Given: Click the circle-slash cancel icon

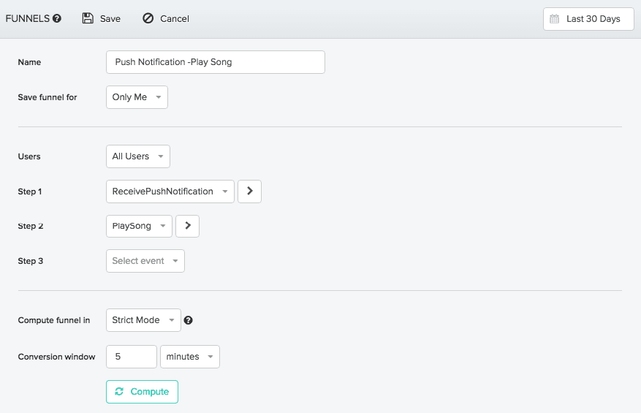Looking at the screenshot, I should coord(148,18).
